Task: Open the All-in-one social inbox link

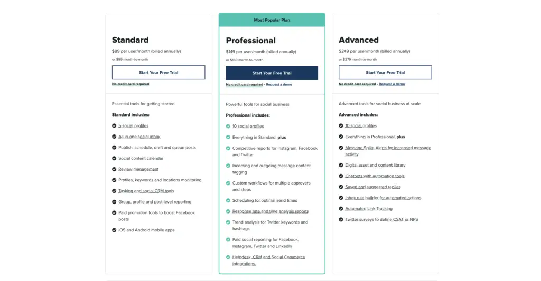Action: (x=139, y=137)
